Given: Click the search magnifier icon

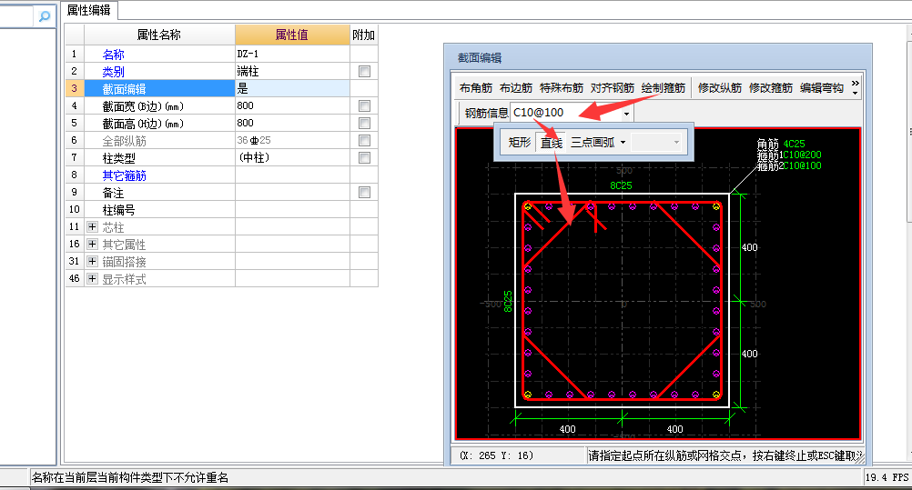Looking at the screenshot, I should 45,16.
